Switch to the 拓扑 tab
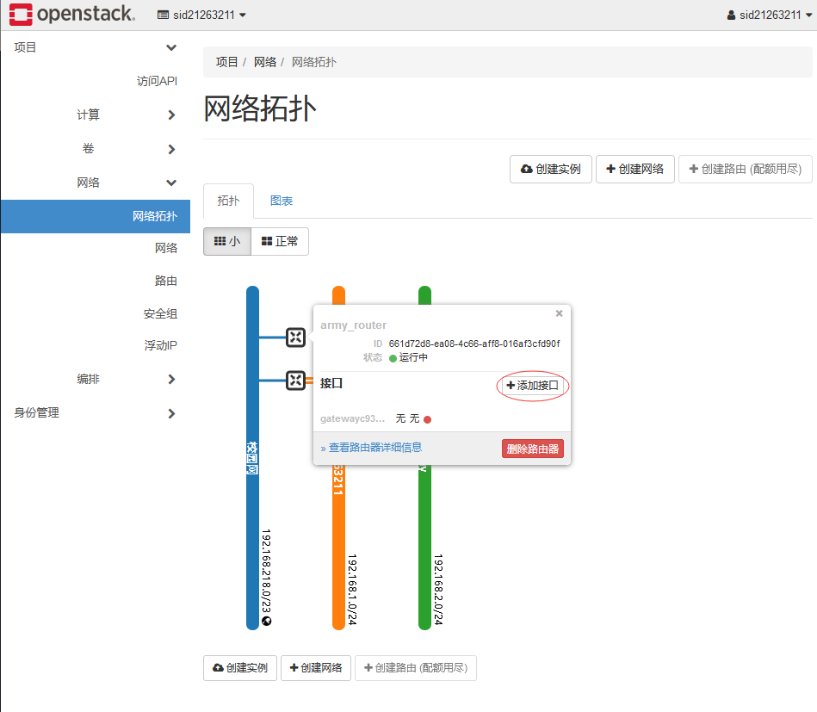Image resolution: width=817 pixels, height=712 pixels. [228, 201]
